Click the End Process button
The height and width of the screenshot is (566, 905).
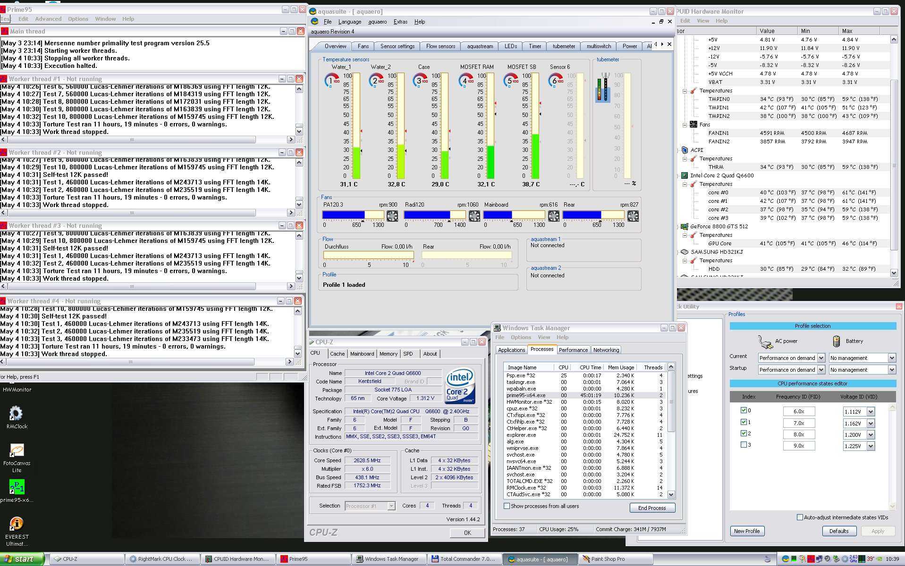[652, 508]
